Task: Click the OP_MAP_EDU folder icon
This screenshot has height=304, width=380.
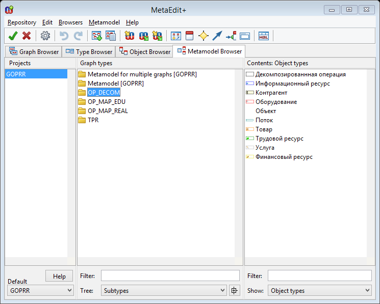Action: pyautogui.click(x=82, y=101)
